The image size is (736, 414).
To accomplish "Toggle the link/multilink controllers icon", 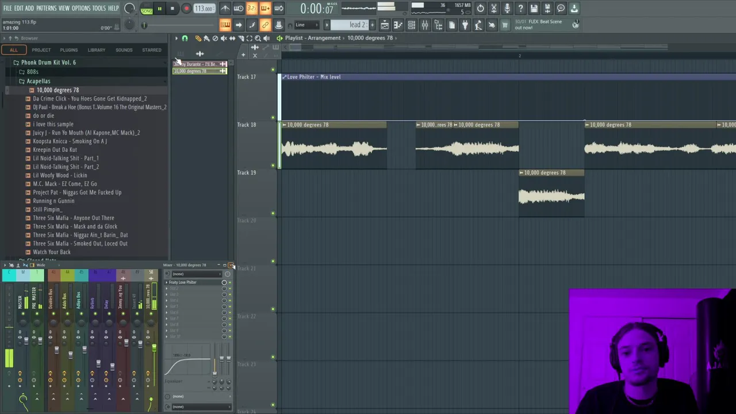I will pyautogui.click(x=265, y=25).
